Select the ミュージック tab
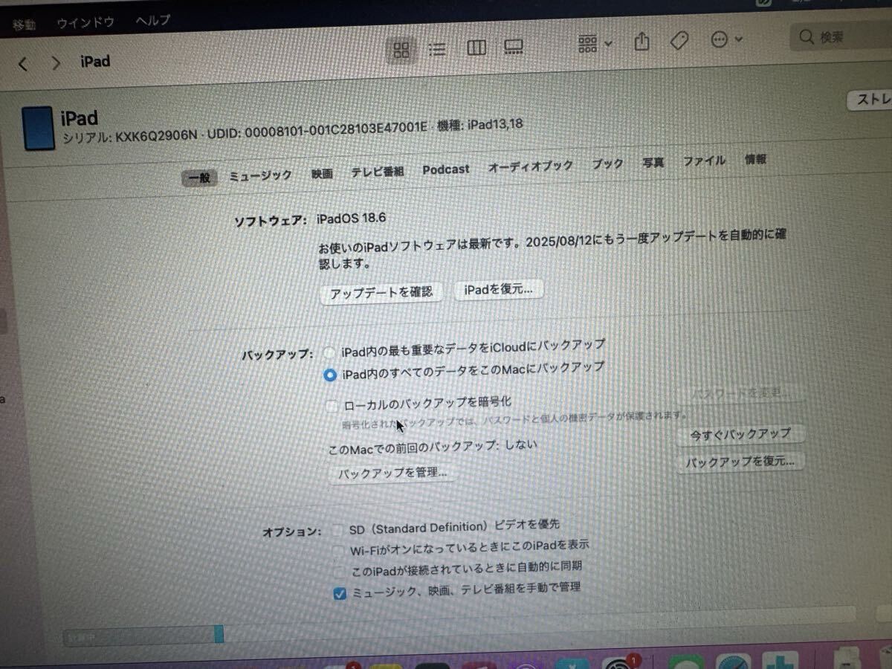 260,175
